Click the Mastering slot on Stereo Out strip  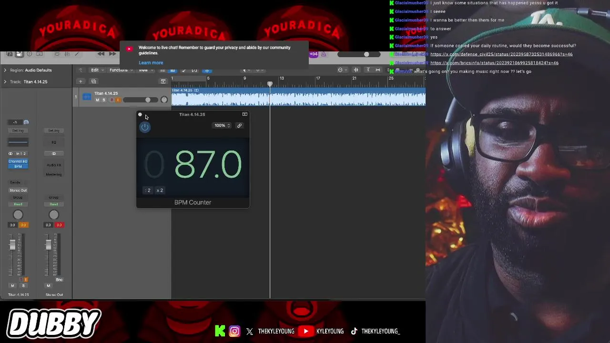[54, 174]
